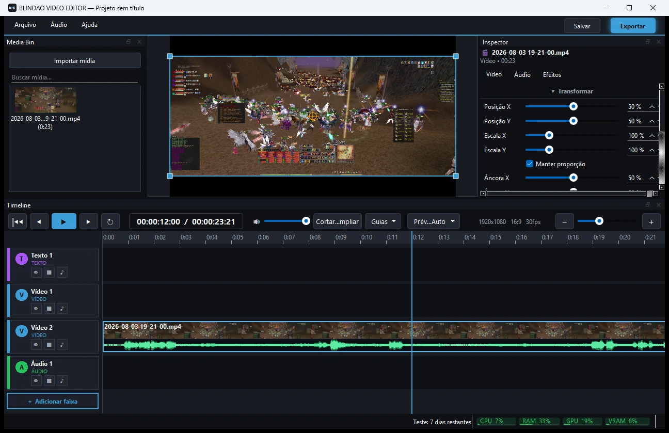Select the clip on Vídeo 2 track

point(384,336)
